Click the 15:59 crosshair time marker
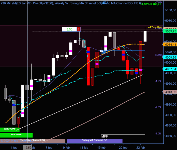The height and width of the screenshot is (150, 177). pyautogui.click(x=28, y=147)
